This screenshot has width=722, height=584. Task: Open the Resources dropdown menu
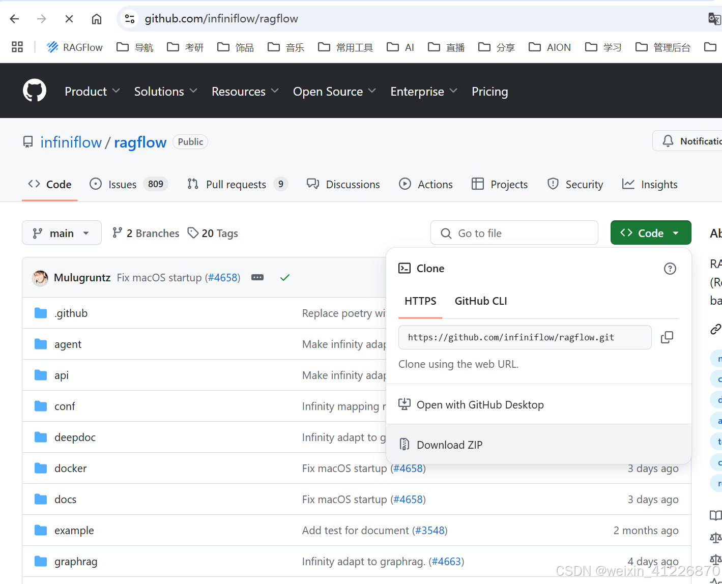[x=245, y=92]
